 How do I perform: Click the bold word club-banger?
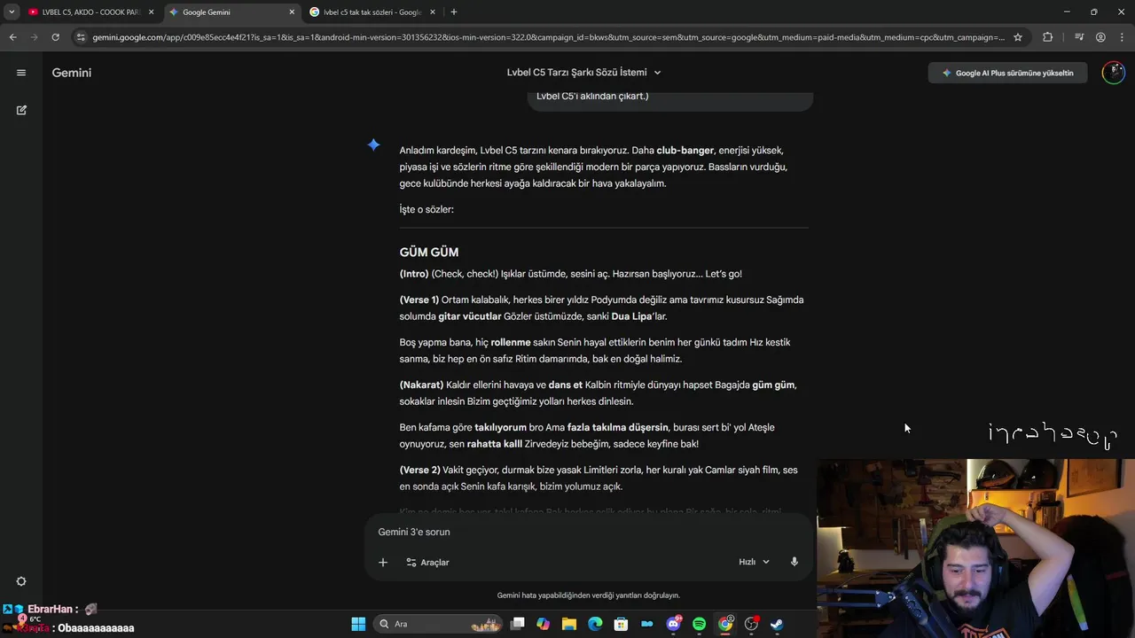pos(685,151)
